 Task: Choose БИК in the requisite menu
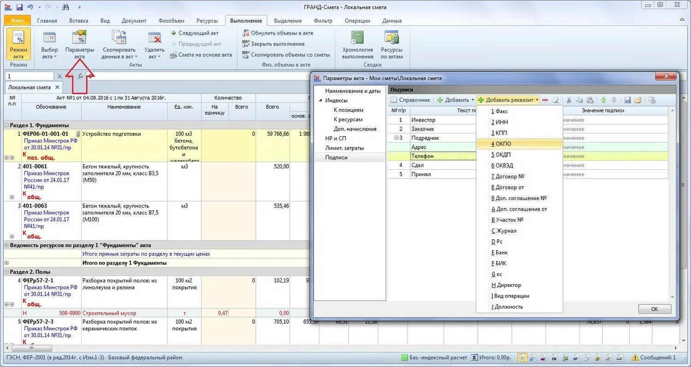[519, 264]
